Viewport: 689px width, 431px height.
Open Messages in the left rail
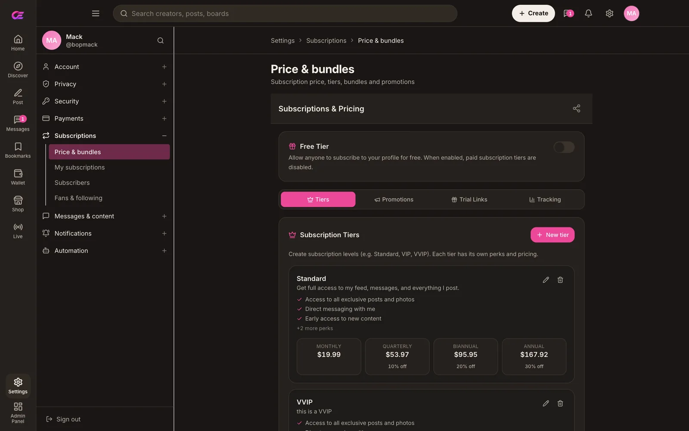point(18,123)
